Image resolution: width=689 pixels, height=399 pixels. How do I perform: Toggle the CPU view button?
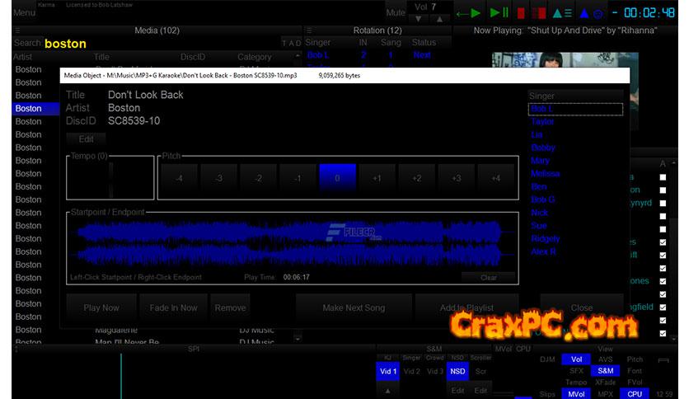[x=635, y=393]
